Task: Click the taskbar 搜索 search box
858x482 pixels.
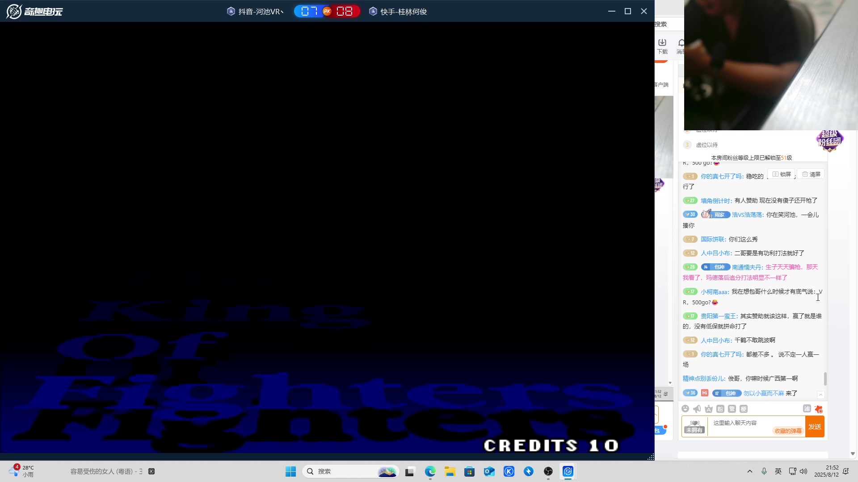Action: (351, 471)
